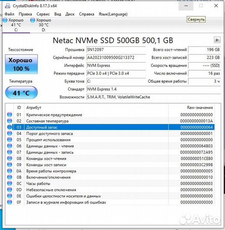The image size is (225, 230).
Task: Select the Команды хост-записи row
Action: pyautogui.click(x=110, y=165)
